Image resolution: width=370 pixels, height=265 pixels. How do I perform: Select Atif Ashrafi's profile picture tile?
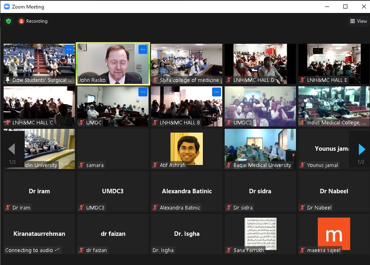[x=187, y=148]
